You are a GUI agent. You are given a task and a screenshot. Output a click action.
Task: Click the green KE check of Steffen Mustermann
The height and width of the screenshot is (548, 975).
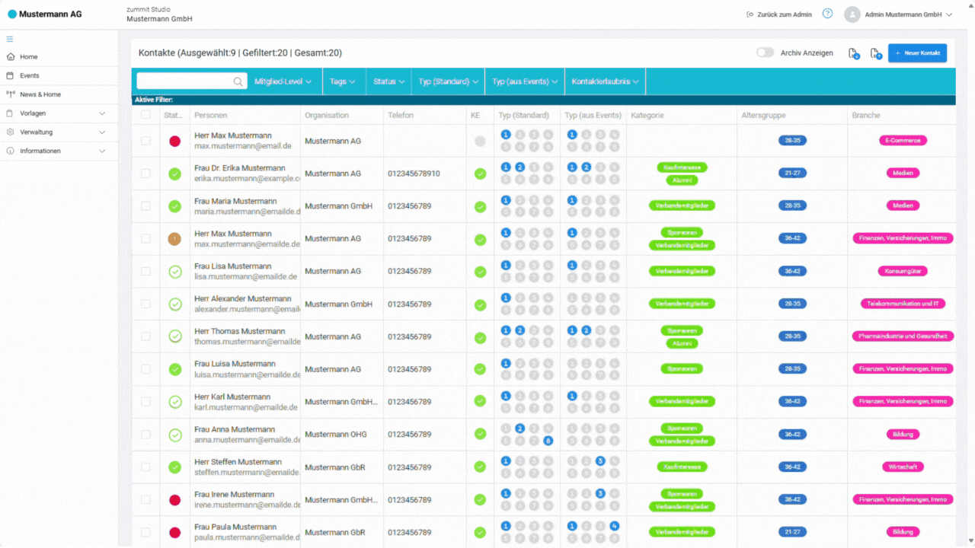[x=480, y=467]
